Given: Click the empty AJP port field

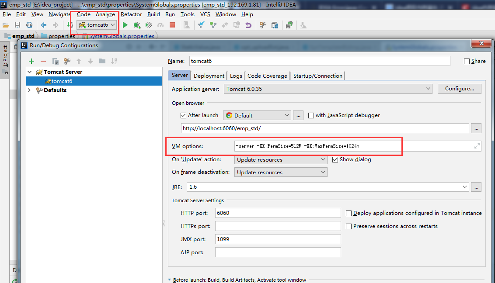Looking at the screenshot, I should (278, 252).
